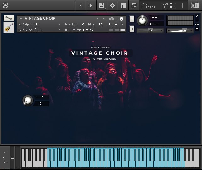Click the 224X reverb knob

[28, 100]
